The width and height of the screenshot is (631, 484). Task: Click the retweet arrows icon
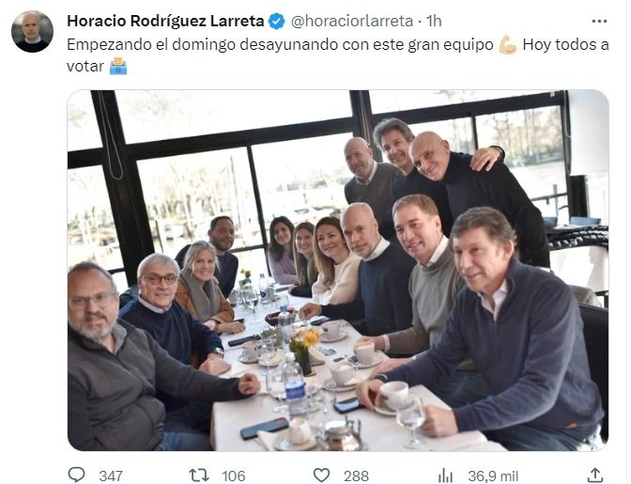tap(199, 476)
